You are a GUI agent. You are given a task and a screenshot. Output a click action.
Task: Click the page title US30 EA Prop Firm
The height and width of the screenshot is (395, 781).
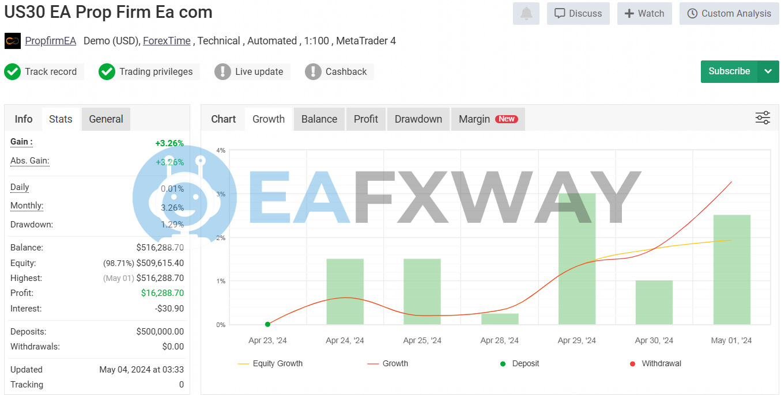point(108,12)
